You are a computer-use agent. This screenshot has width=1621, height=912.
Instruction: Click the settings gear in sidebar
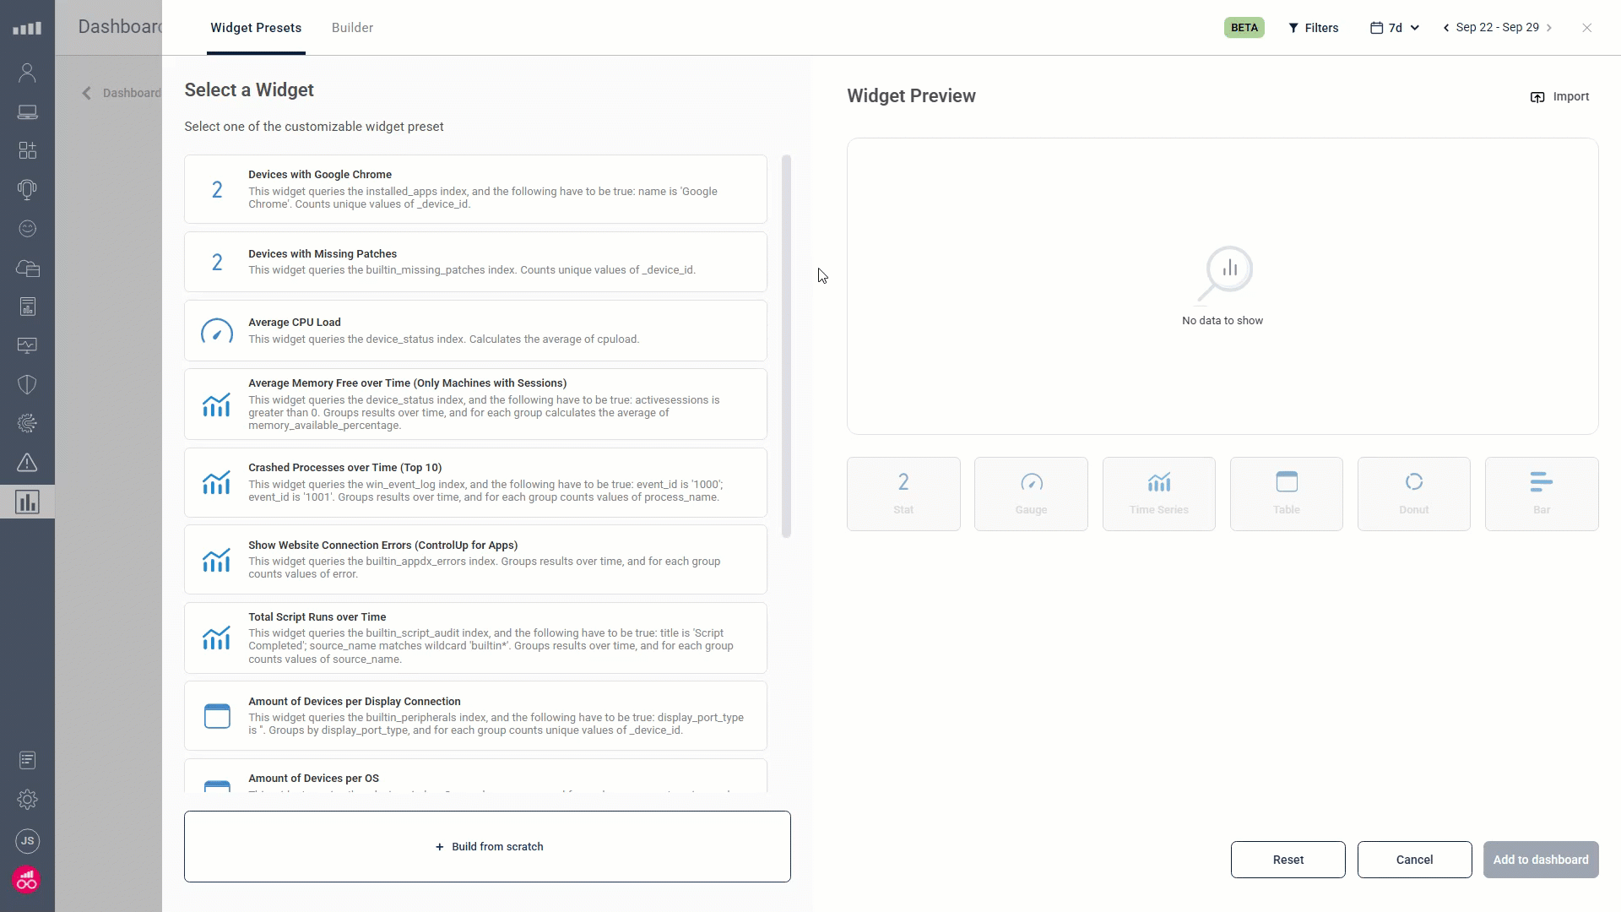tap(27, 800)
